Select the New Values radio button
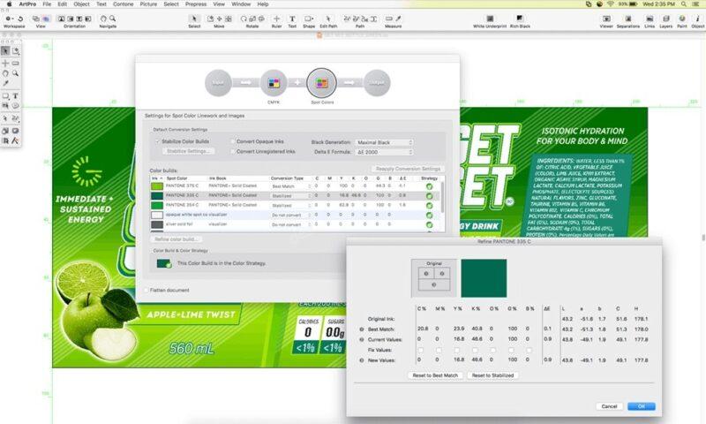Viewport: 706px width, 424px height. click(x=362, y=360)
